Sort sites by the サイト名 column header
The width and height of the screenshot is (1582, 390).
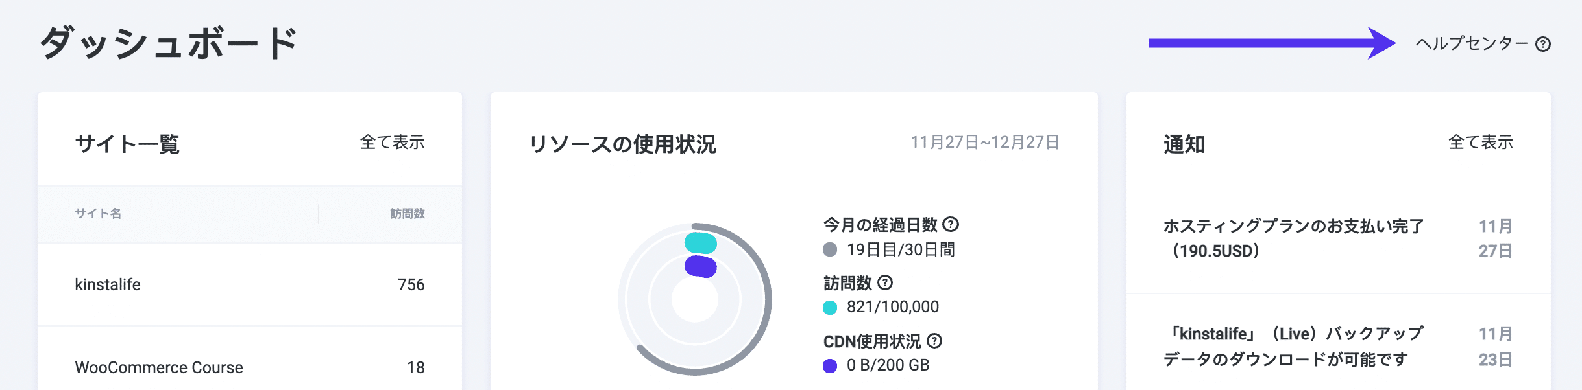tap(98, 214)
